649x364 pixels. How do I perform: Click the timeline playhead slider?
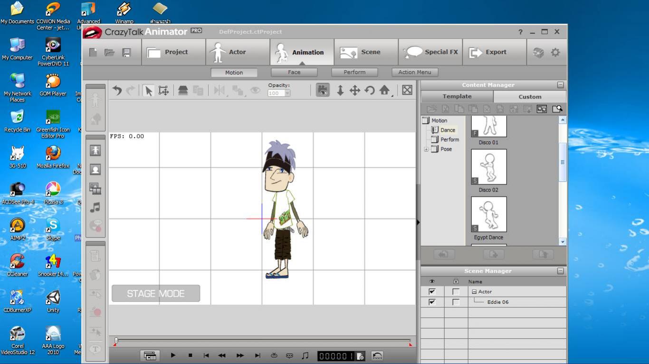[x=116, y=340]
